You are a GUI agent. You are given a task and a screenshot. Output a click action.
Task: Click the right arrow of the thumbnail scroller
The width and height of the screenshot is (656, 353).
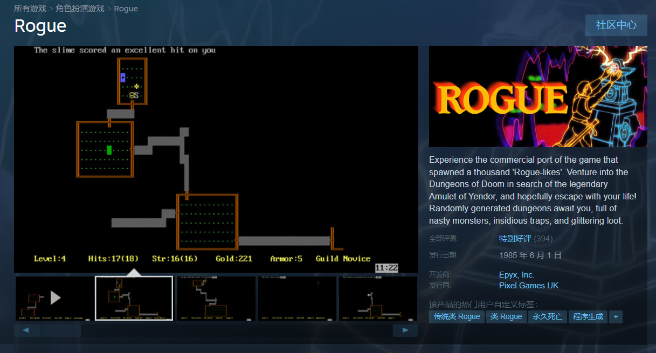(x=405, y=330)
